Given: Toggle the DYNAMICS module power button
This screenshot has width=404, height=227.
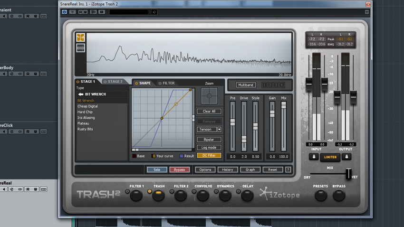Looking at the screenshot, I should (x=216, y=191).
